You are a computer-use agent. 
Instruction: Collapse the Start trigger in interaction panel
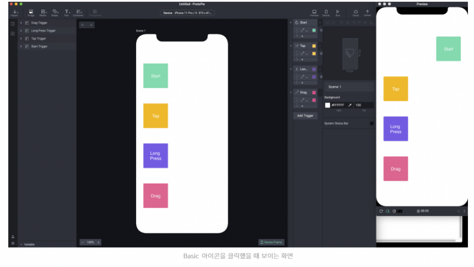(291, 23)
